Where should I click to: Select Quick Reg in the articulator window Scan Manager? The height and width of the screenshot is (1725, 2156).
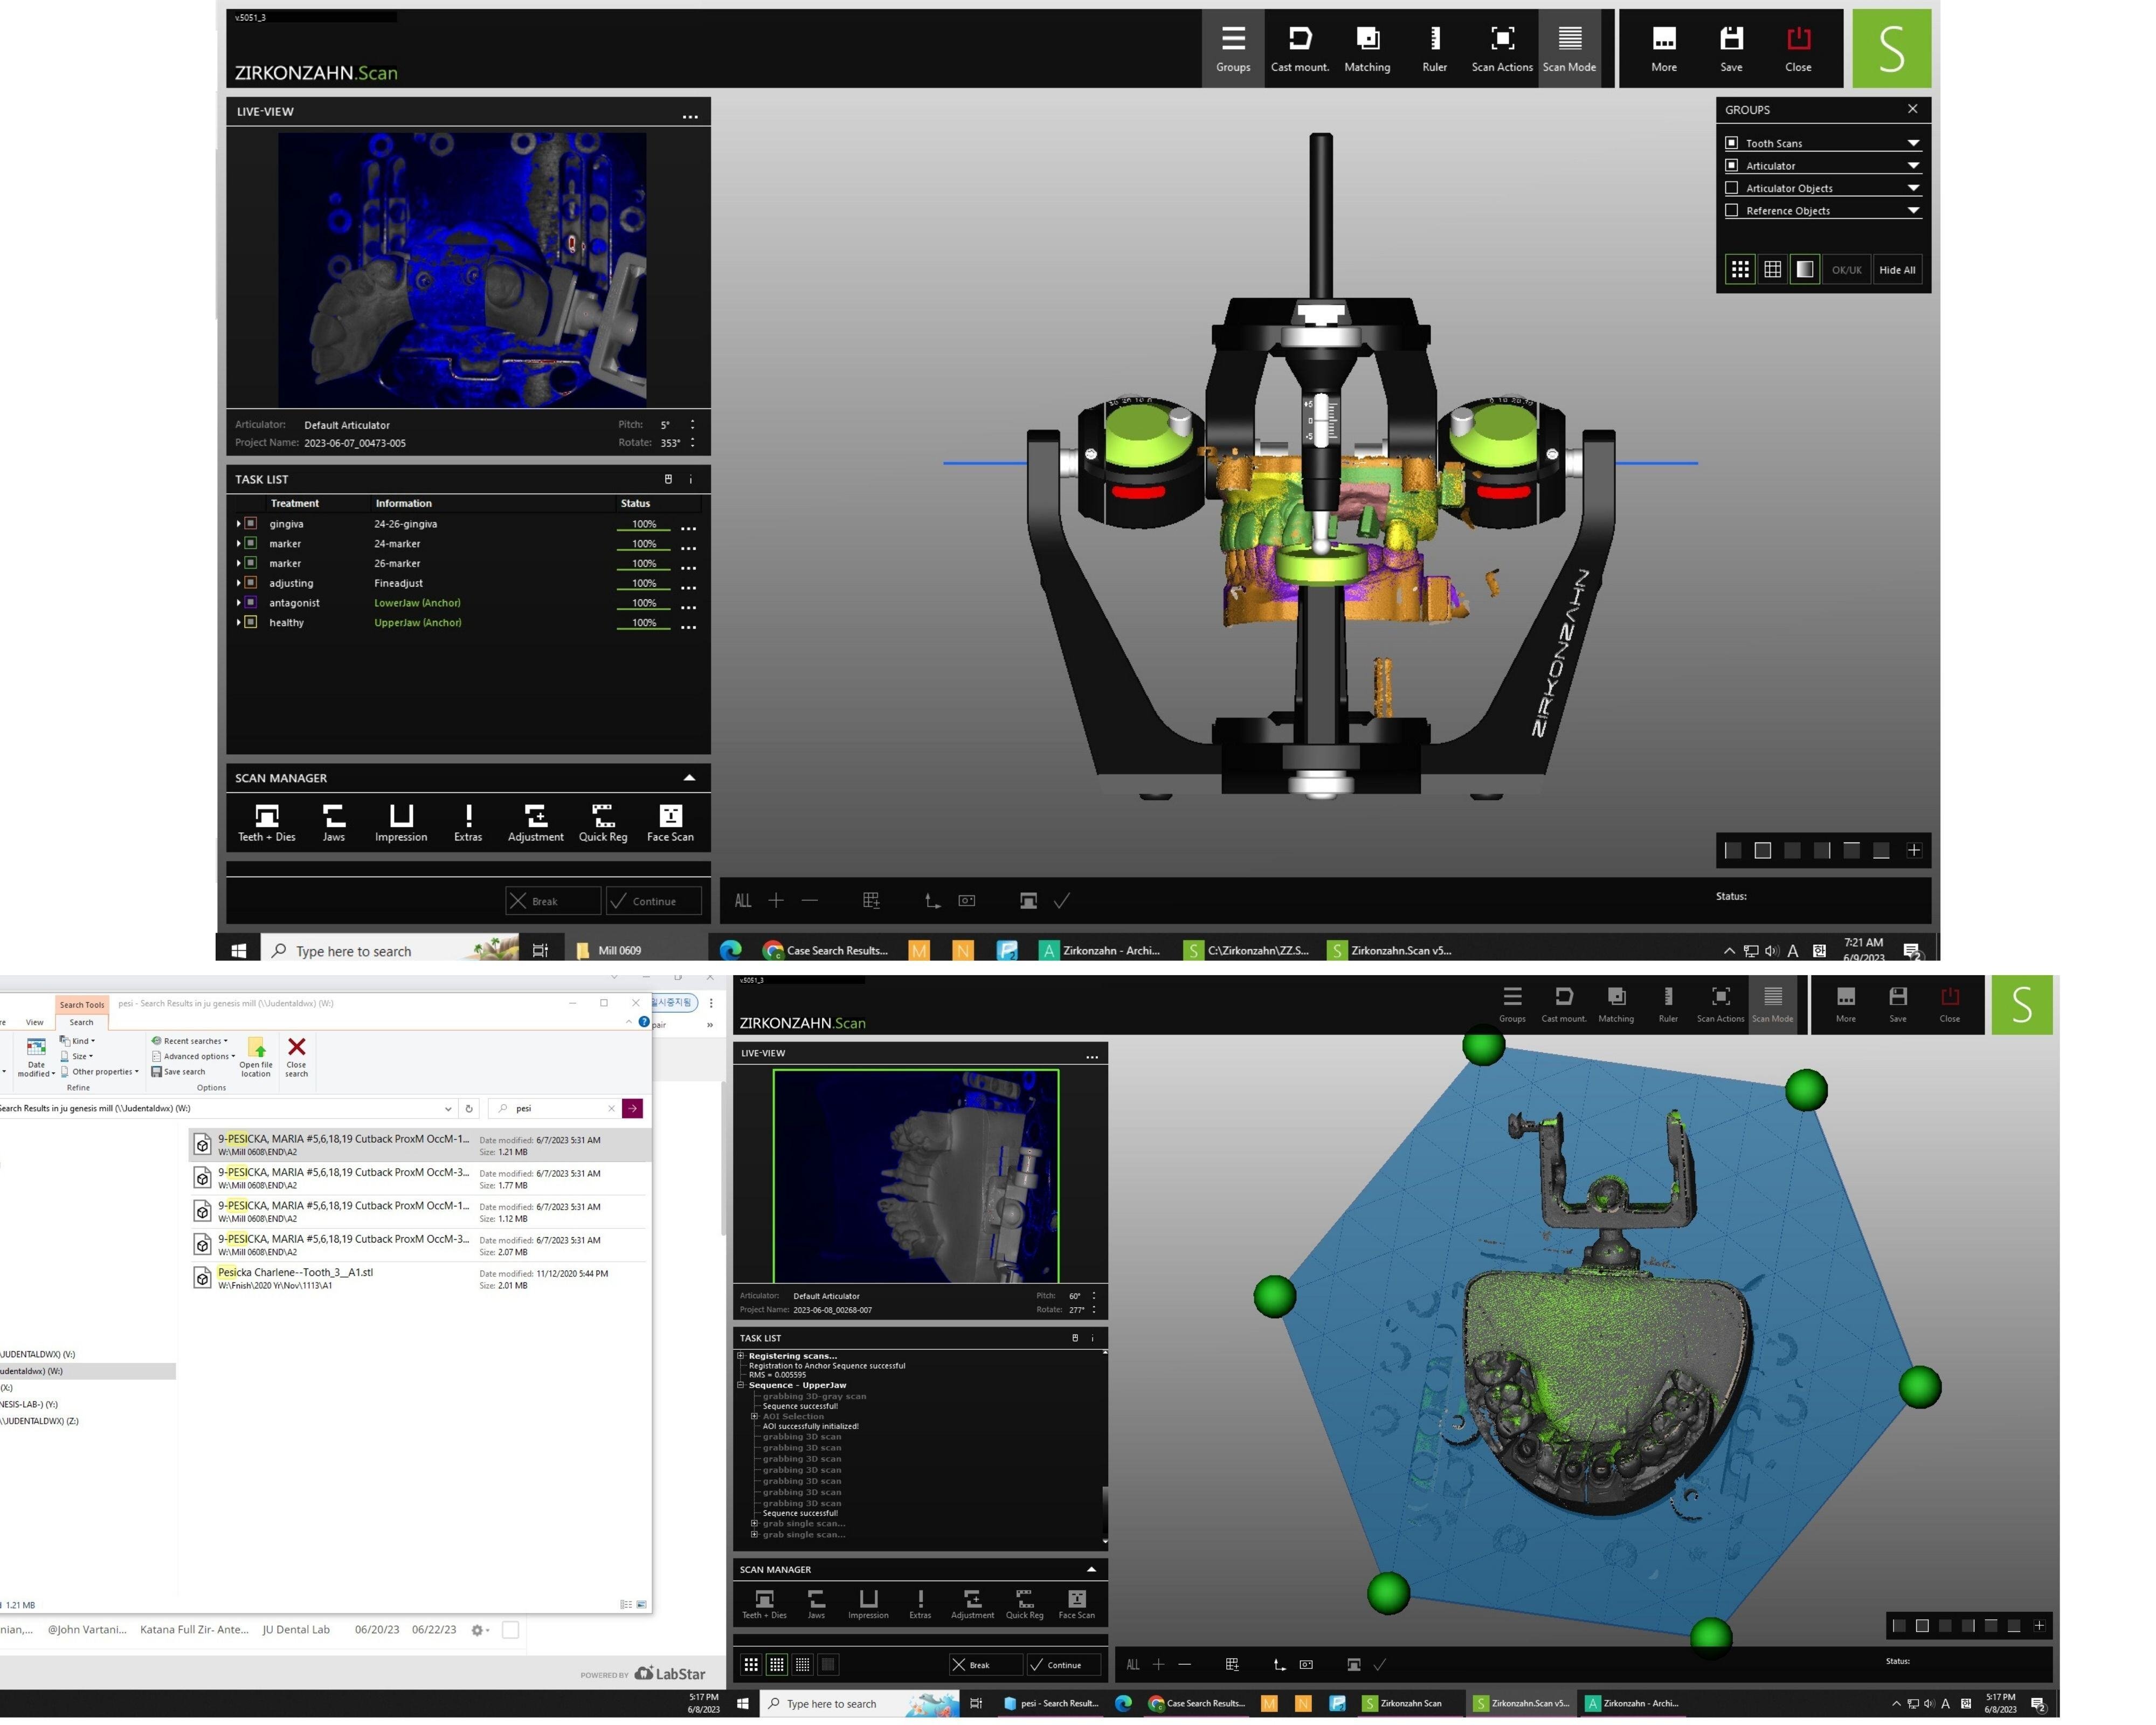click(603, 823)
